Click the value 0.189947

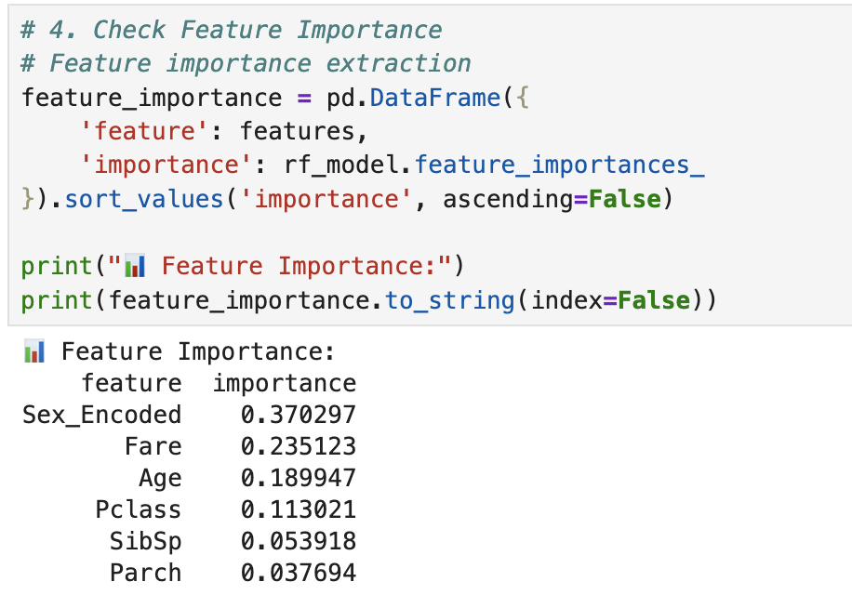299,478
